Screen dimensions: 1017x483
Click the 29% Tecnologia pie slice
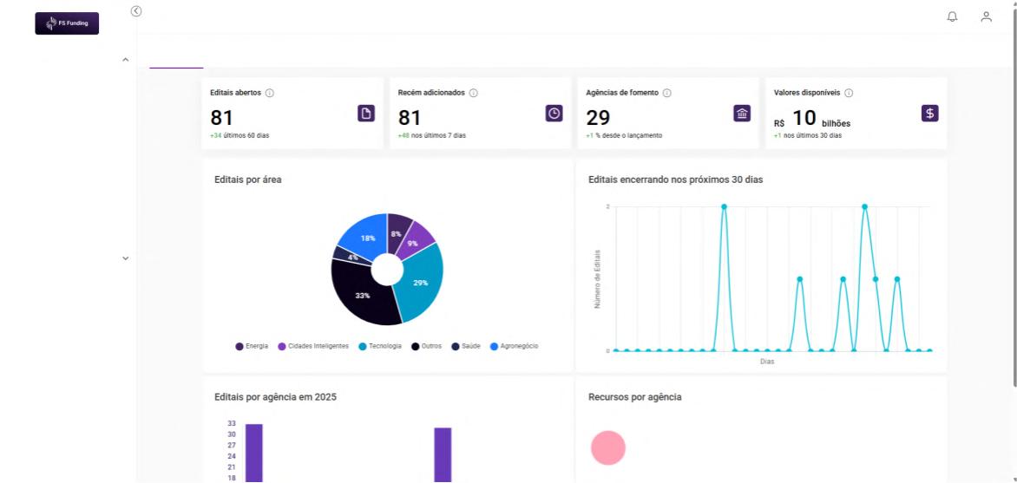coord(422,282)
